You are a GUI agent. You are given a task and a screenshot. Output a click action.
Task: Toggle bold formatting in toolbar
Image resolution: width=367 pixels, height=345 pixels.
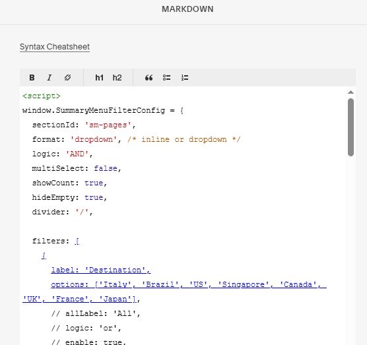pos(32,78)
